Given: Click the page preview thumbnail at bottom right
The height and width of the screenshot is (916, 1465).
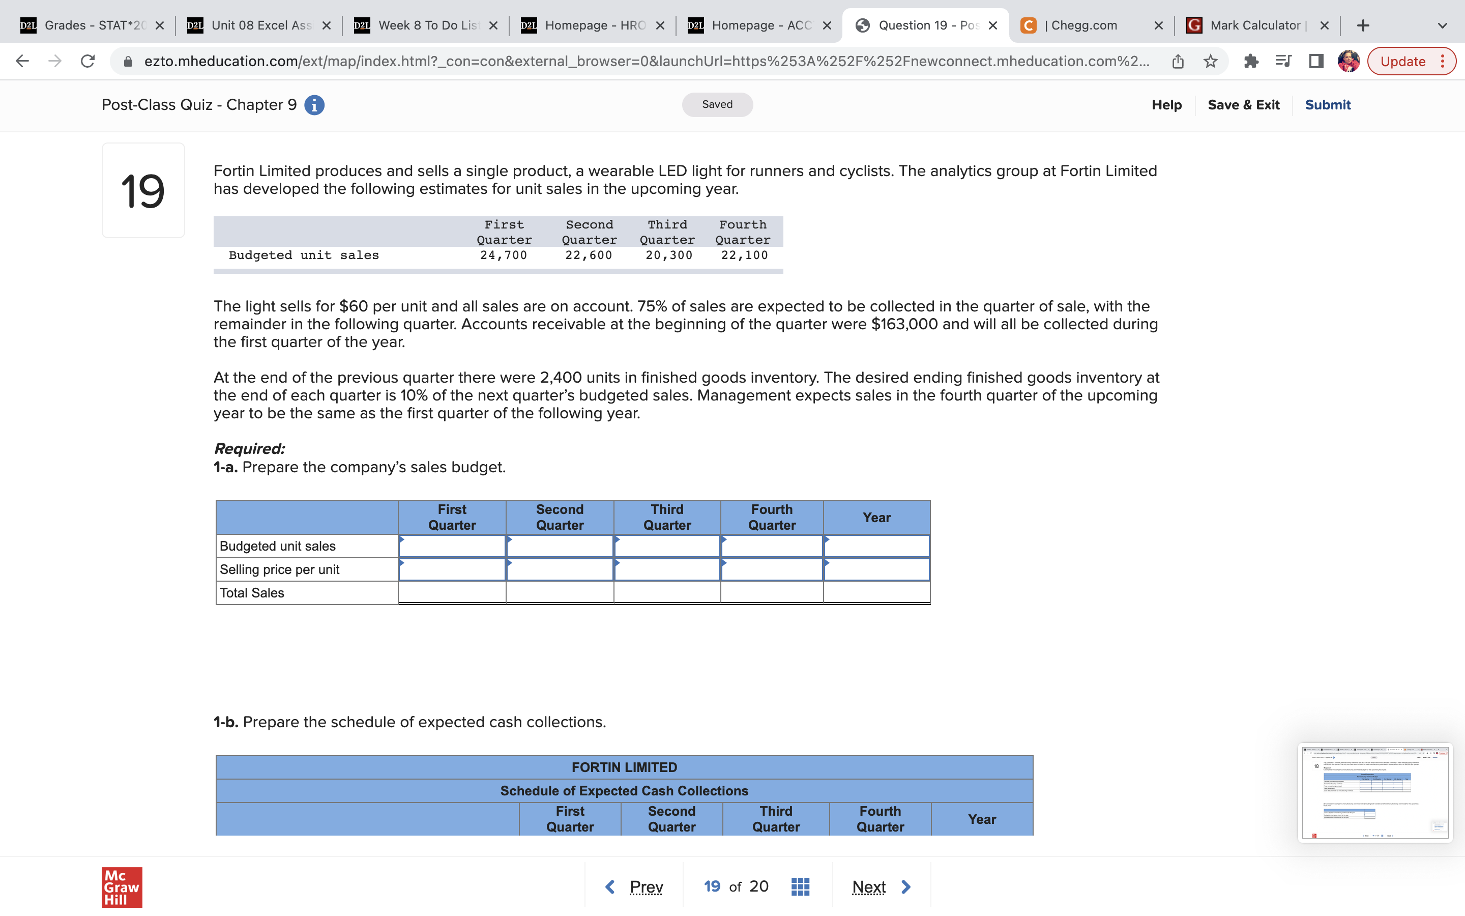Looking at the screenshot, I should pos(1374,792).
